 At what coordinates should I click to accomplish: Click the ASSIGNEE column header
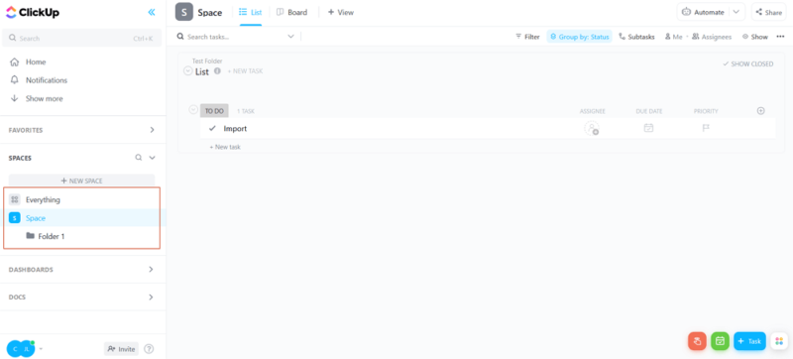[592, 111]
